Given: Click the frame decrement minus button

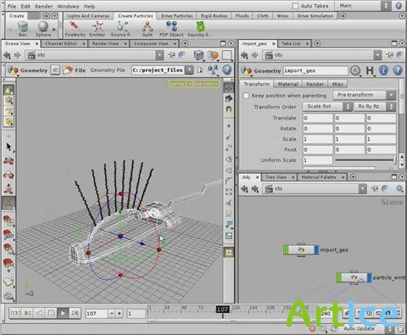Looking at the screenshot, I should click(x=112, y=313).
